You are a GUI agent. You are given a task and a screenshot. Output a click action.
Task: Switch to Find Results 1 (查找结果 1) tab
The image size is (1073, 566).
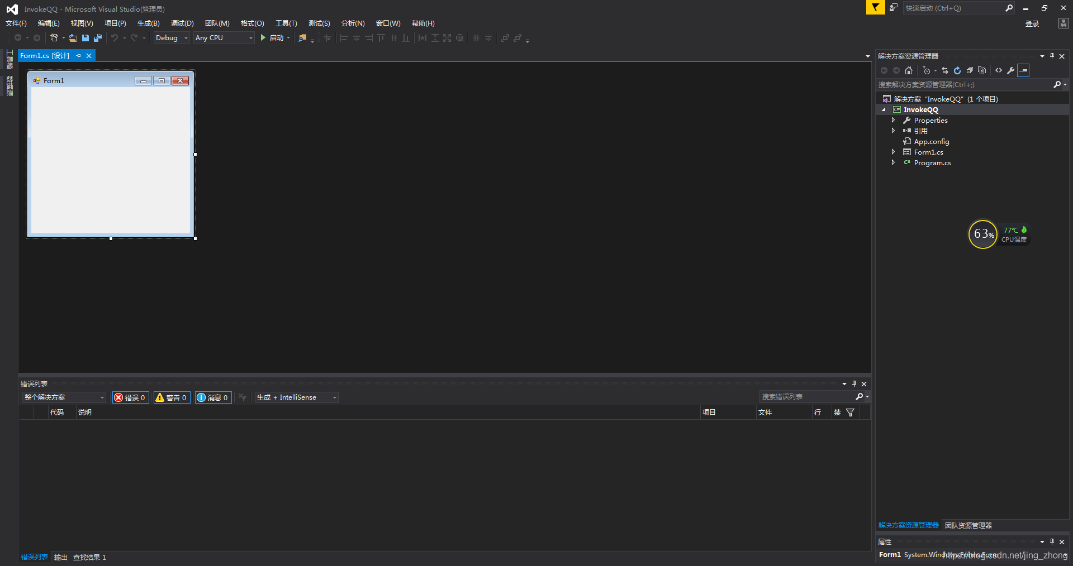click(x=89, y=557)
